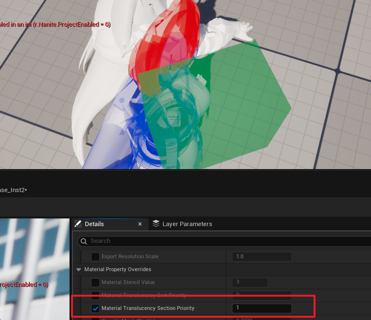371x320 pixels.
Task: Collapse the Material Property Overrides section
Action: [x=79, y=270]
